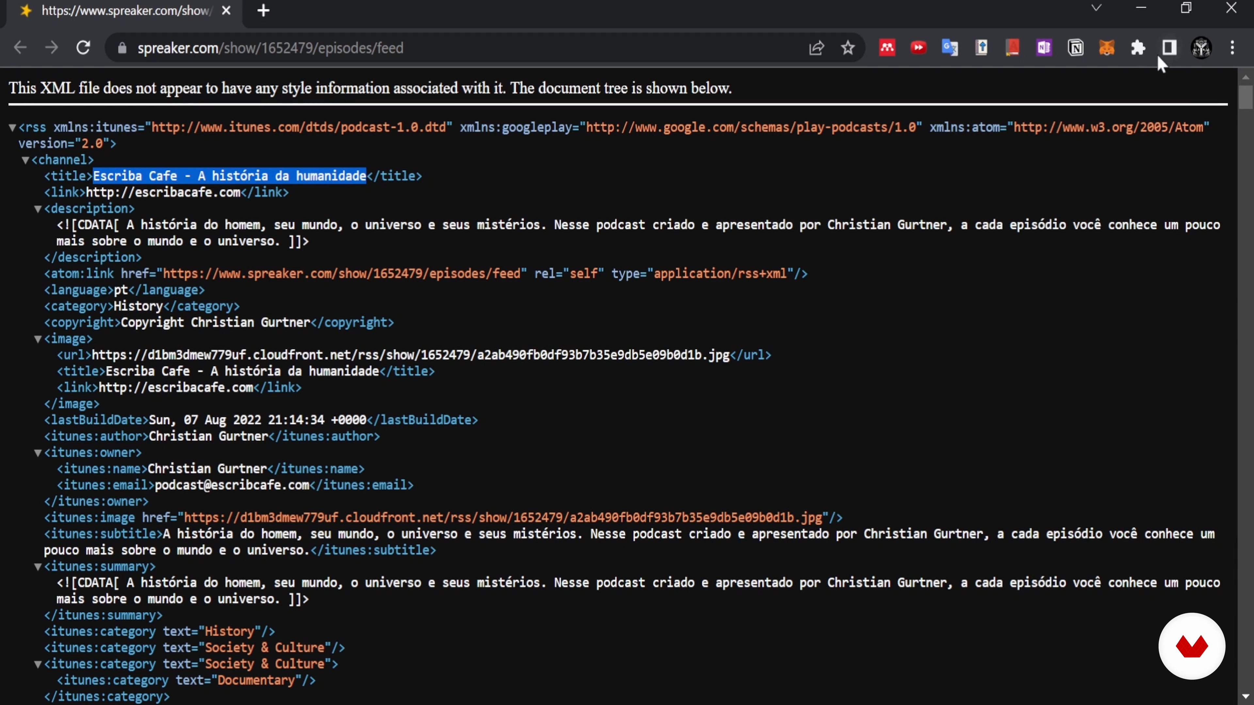Open the OneNote web clipper extension
1254x705 pixels.
coord(1044,48)
